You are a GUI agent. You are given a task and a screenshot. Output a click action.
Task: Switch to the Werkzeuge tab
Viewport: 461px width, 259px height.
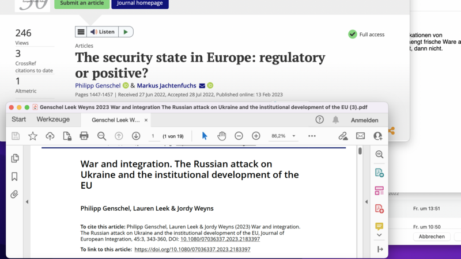point(53,120)
